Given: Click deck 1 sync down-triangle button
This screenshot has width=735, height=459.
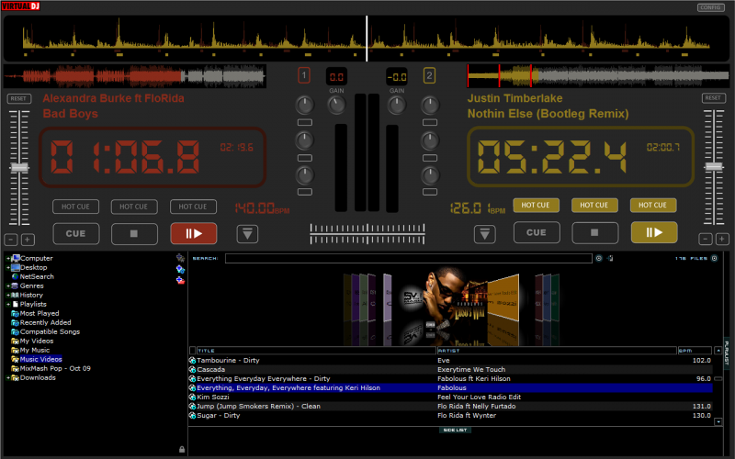Looking at the screenshot, I should (x=247, y=234).
